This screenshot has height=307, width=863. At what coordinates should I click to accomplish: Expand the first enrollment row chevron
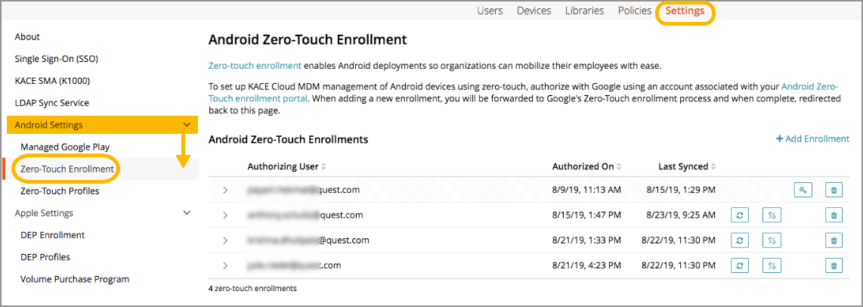tap(225, 191)
